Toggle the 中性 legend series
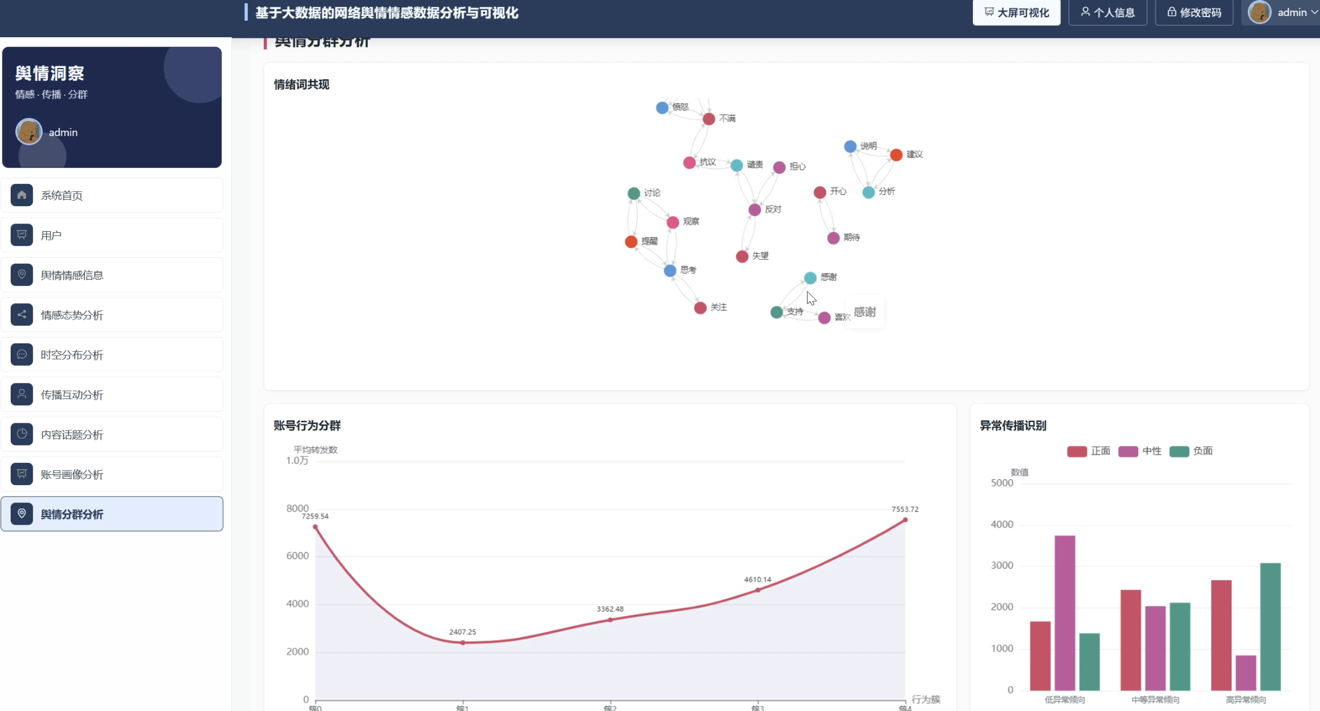This screenshot has height=711, width=1320. click(1140, 451)
